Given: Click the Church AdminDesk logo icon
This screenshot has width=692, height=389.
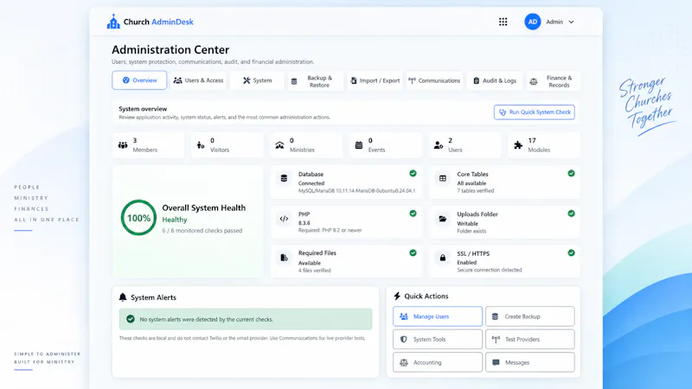Looking at the screenshot, I should click(113, 22).
